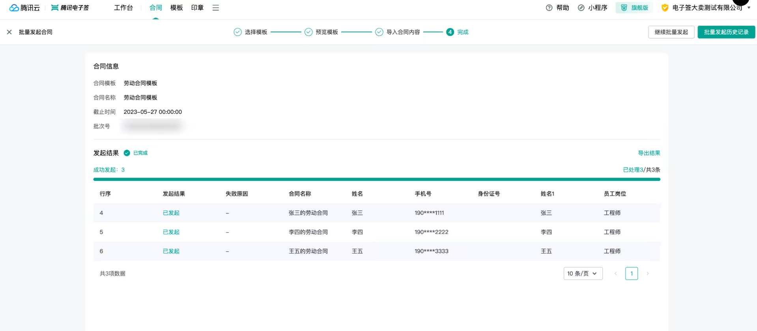Click the 成功发起：3 summary text
Screen dimensions: 757x331
(109, 170)
